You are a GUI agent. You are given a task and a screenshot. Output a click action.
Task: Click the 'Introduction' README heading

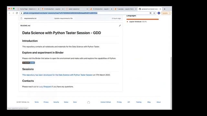pos(30,41)
